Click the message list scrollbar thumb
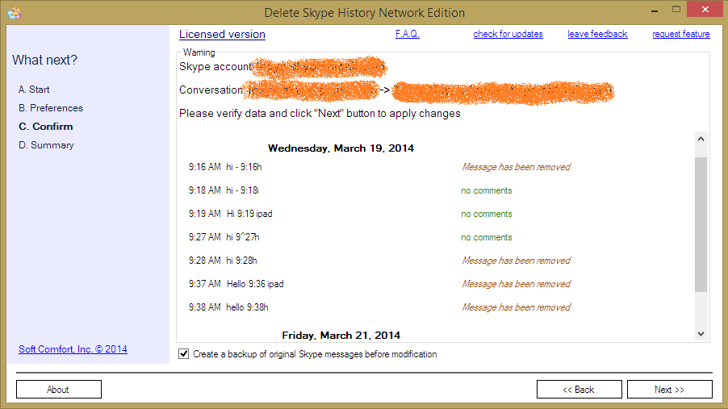Image resolution: width=728 pixels, height=409 pixels. coord(701,224)
